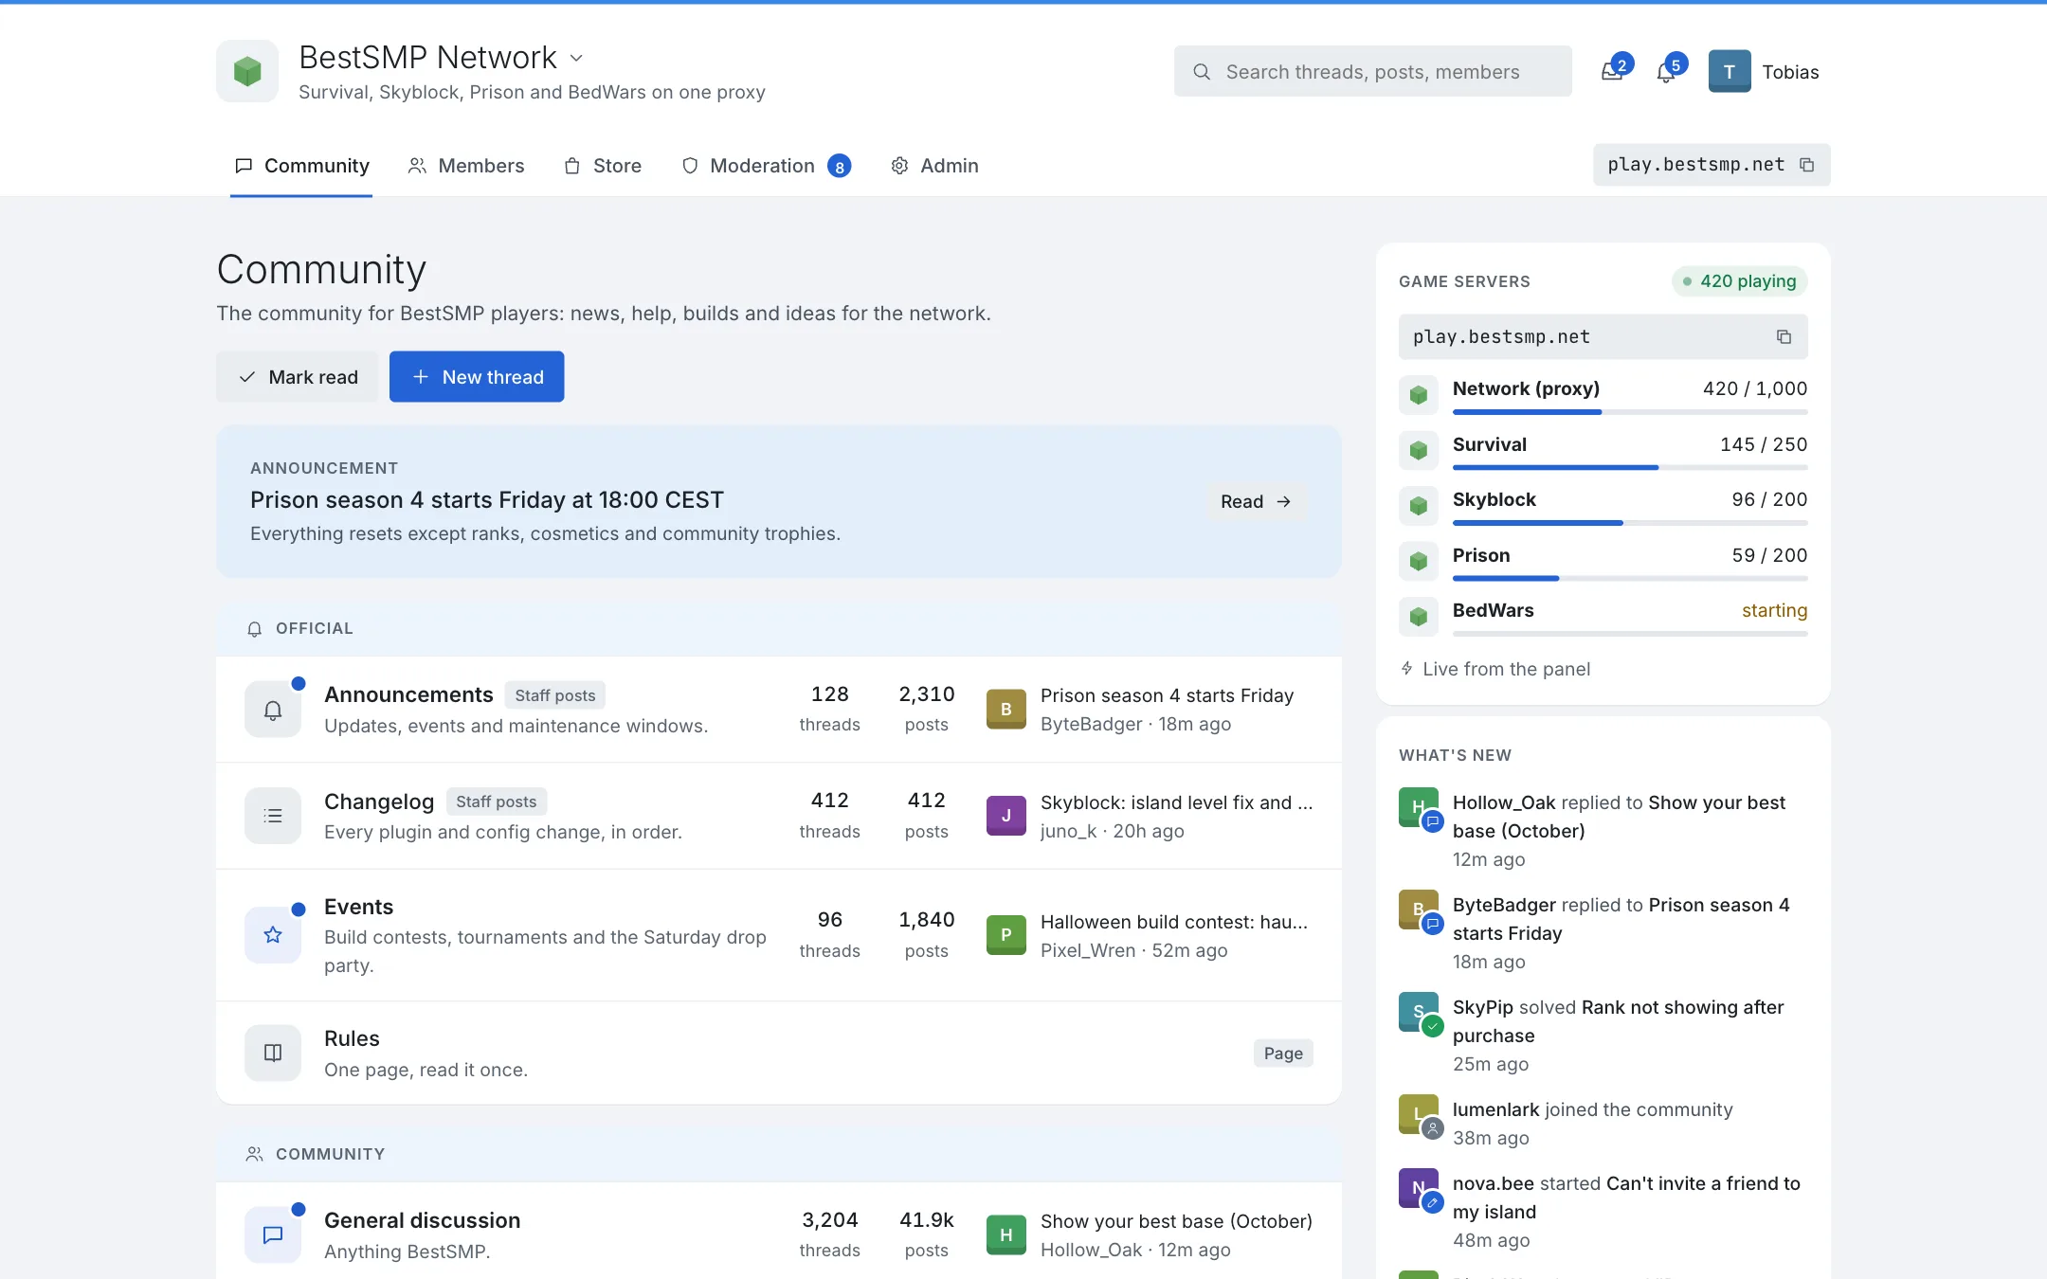Click the Changelog list forum icon
Screen dimensions: 2047x1279
click(x=273, y=816)
